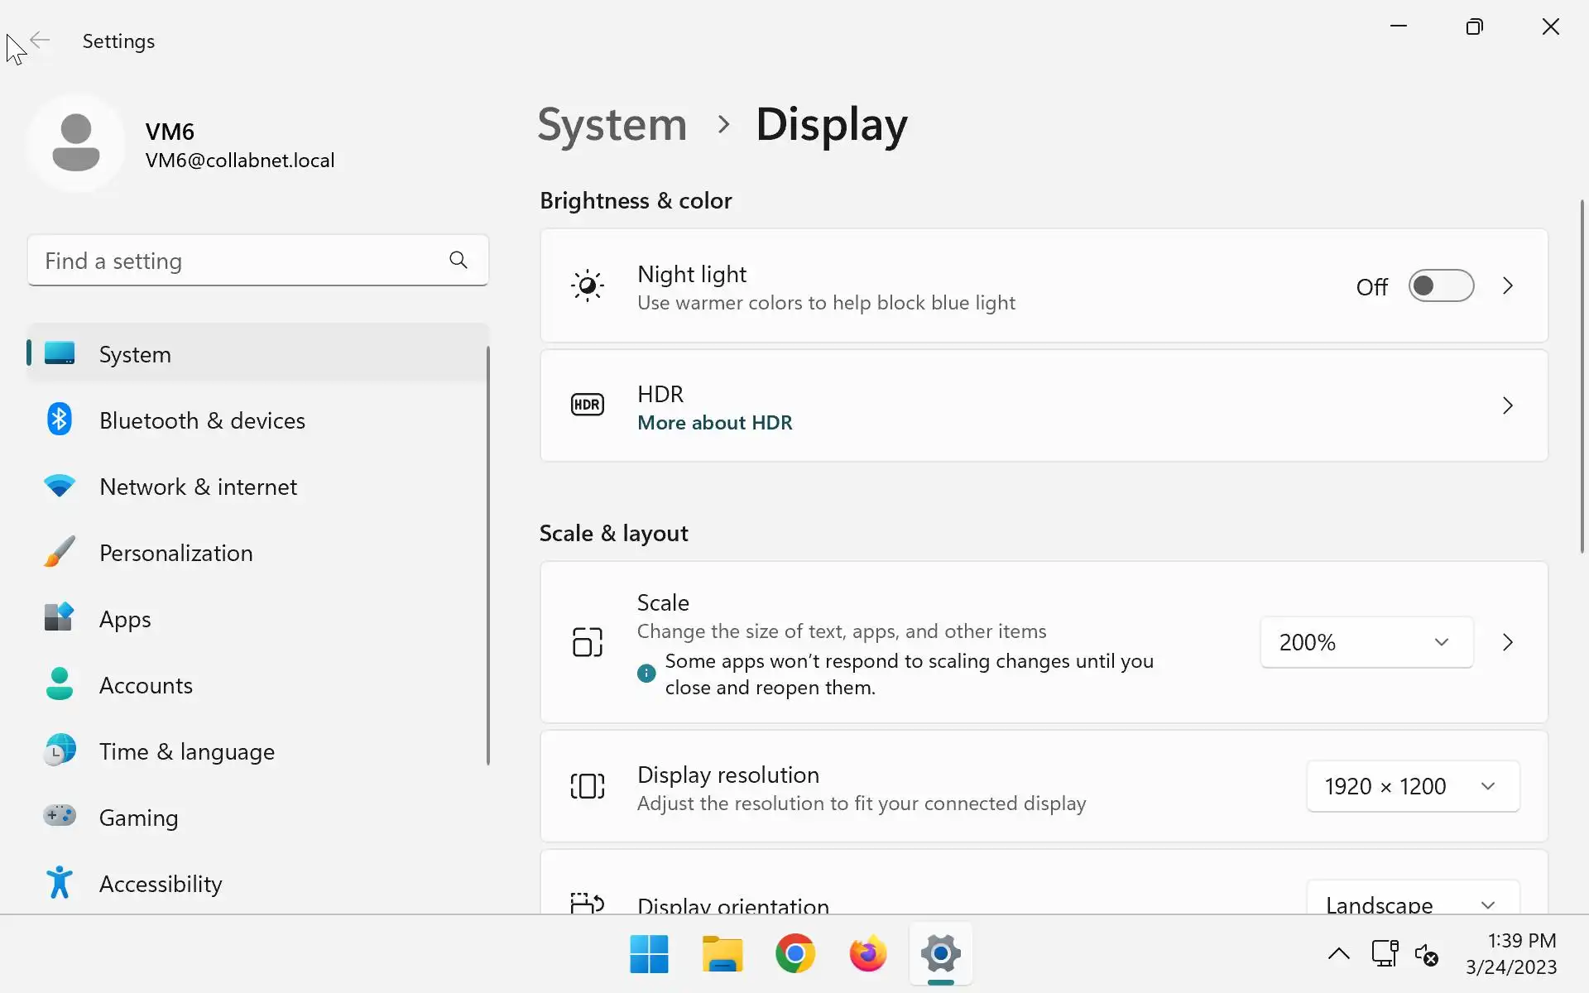The image size is (1589, 993).
Task: Click the search magnifier icon
Action: point(458,261)
